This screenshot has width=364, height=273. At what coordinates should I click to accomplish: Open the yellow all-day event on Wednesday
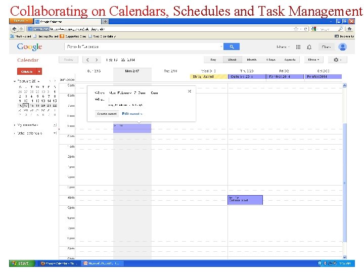click(208, 77)
